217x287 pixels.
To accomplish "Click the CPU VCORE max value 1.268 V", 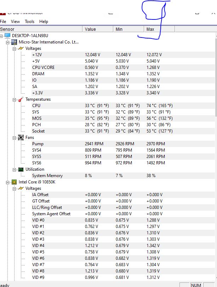I will coord(153,68).
